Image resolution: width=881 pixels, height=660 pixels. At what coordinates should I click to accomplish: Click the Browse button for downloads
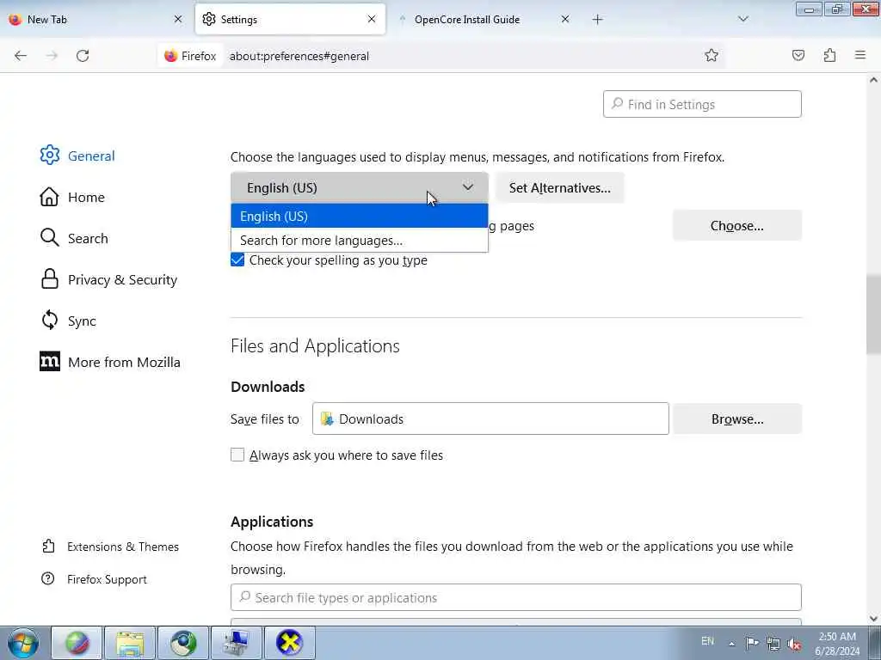coord(737,419)
